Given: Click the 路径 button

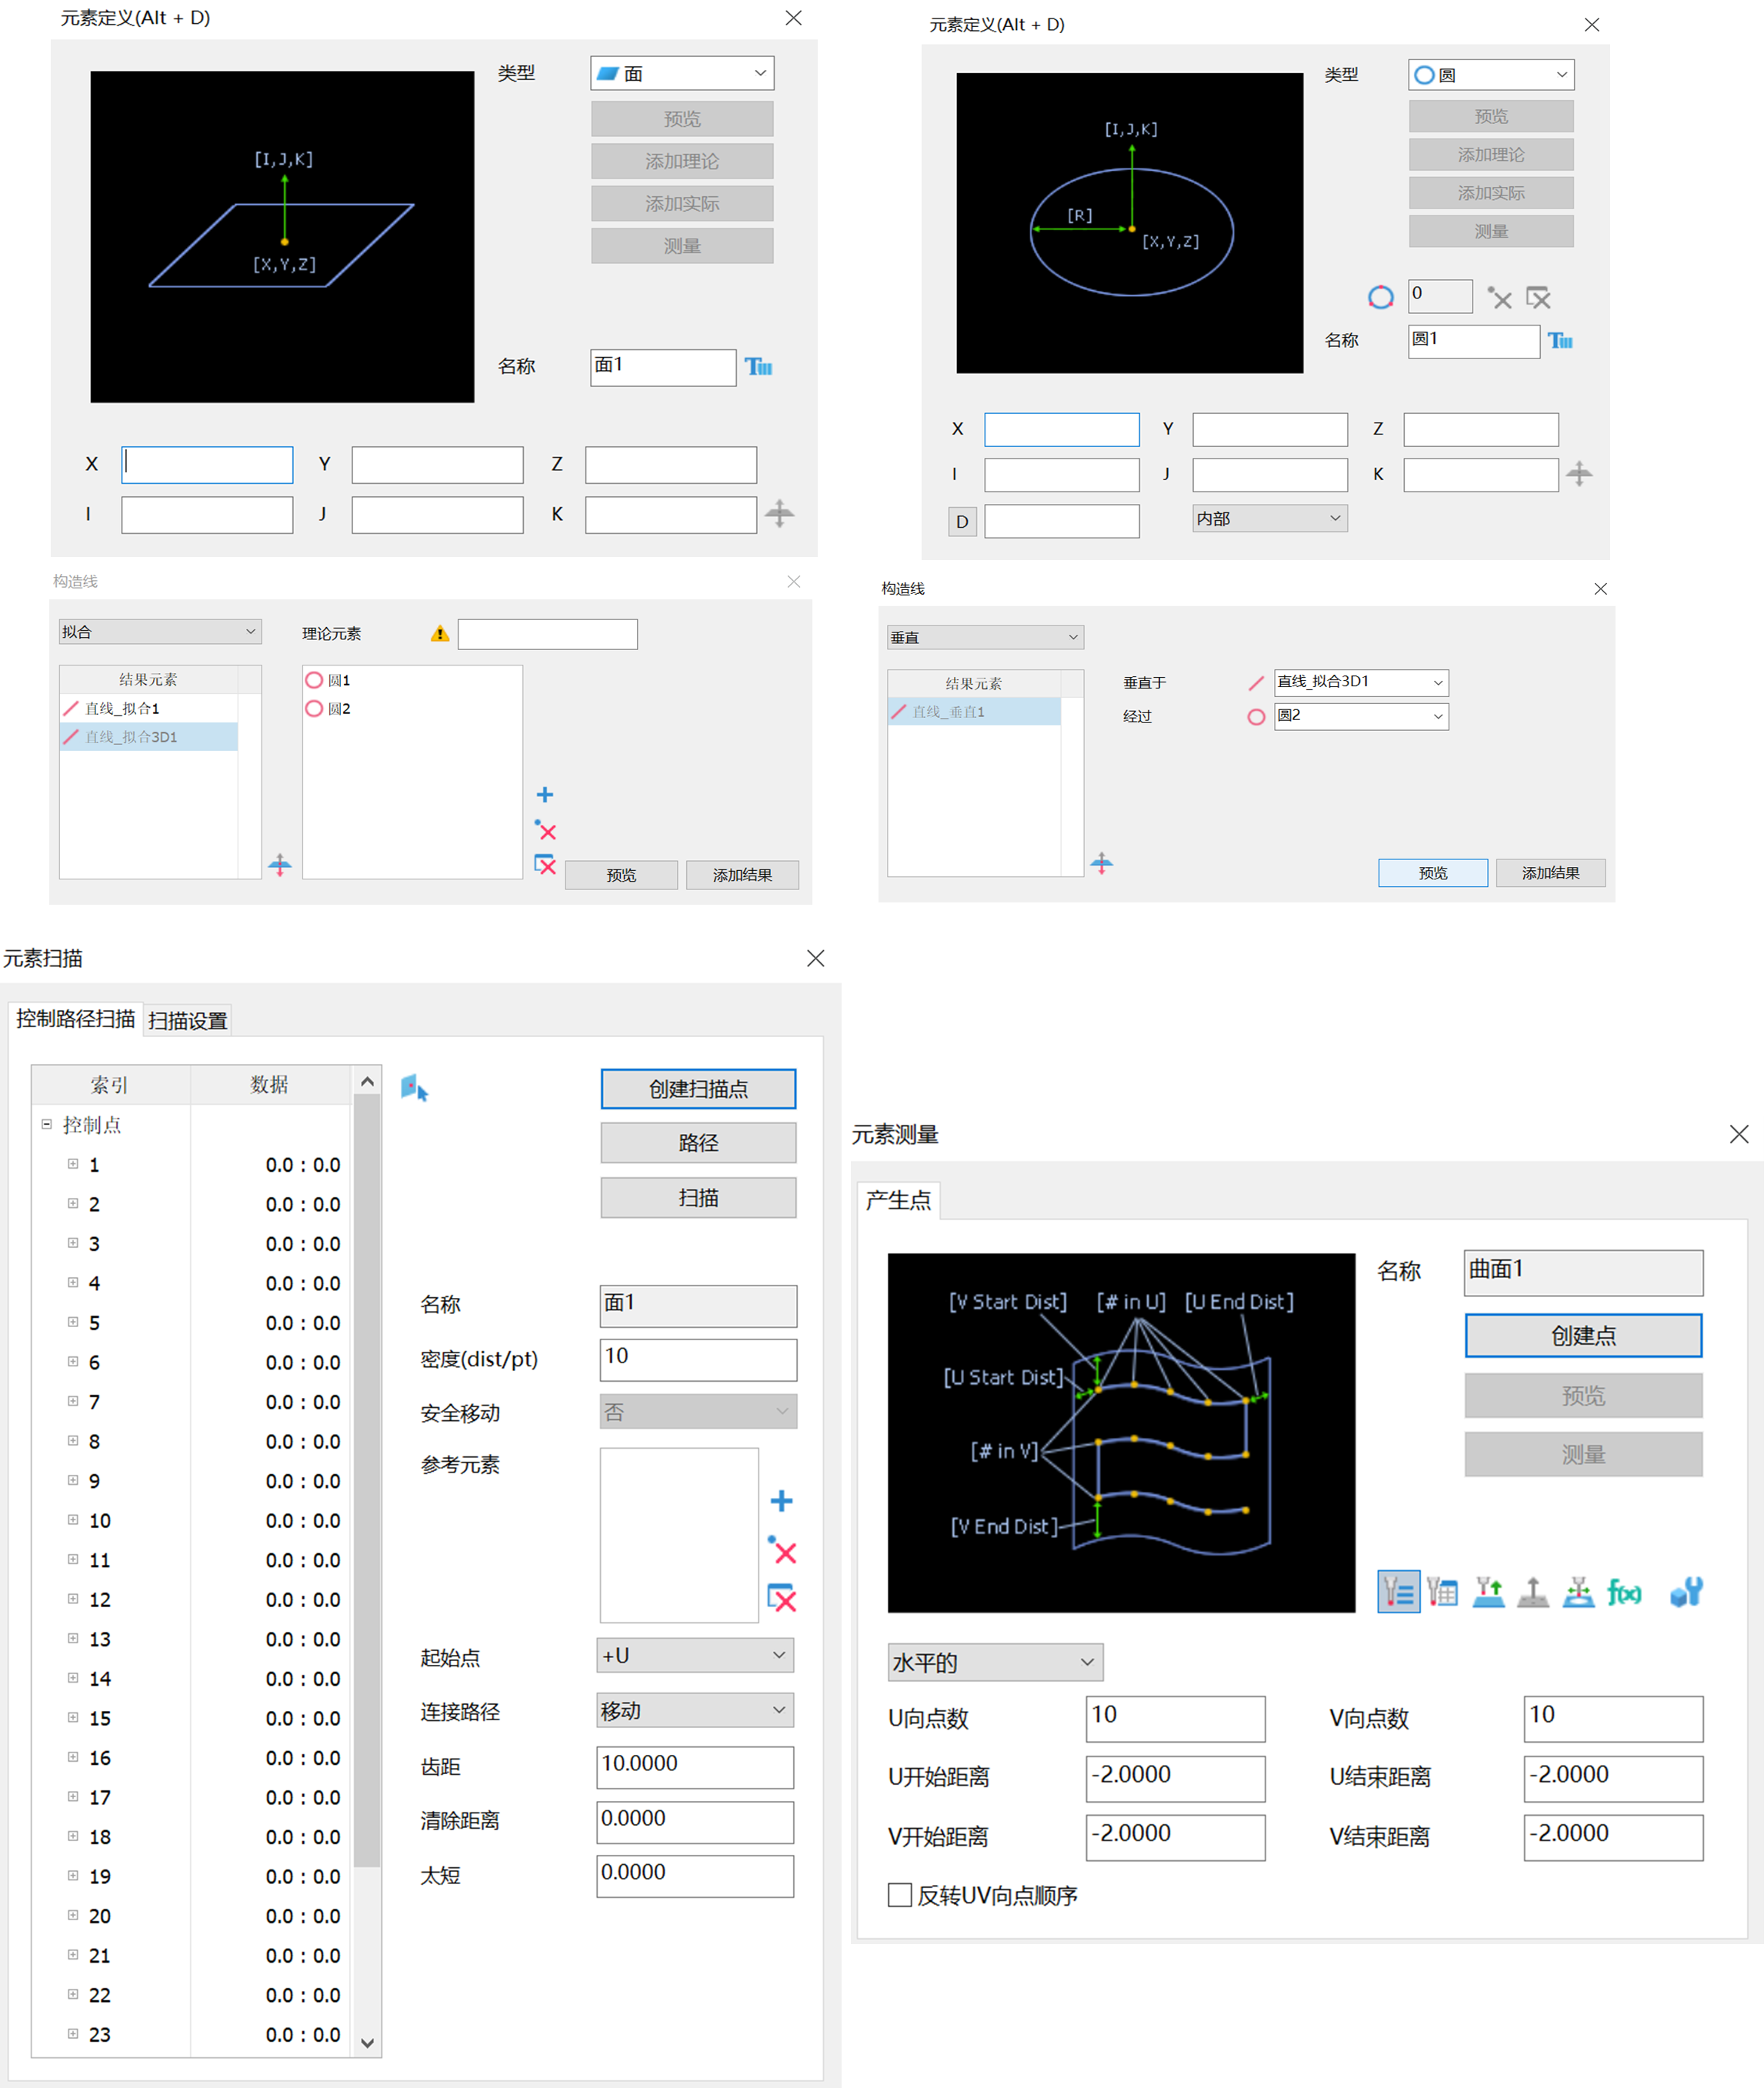Looking at the screenshot, I should point(698,1143).
